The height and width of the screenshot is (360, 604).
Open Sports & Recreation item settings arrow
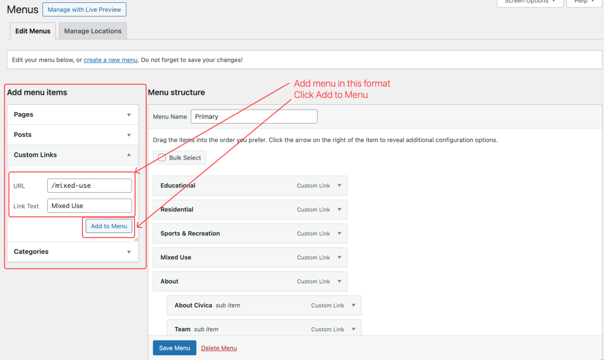click(339, 233)
